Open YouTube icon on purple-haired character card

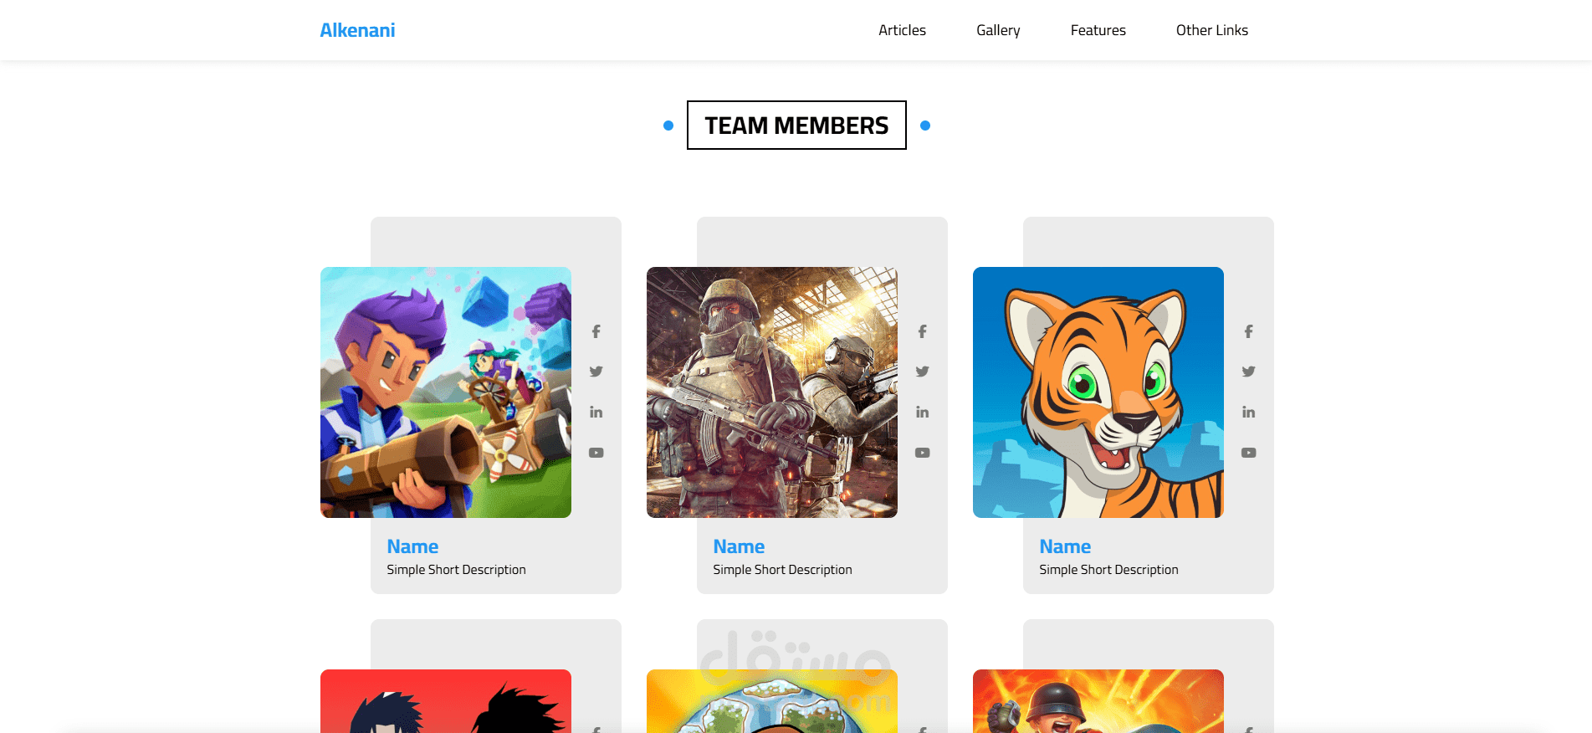click(596, 453)
